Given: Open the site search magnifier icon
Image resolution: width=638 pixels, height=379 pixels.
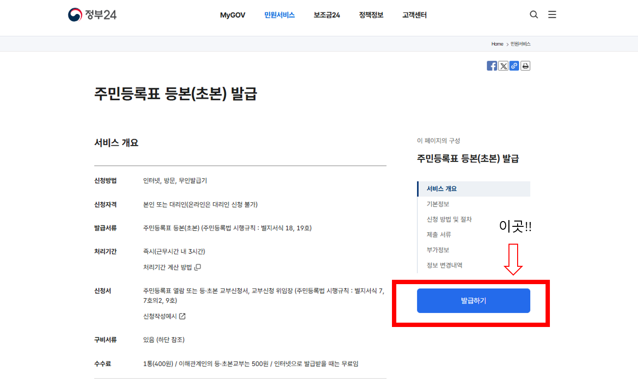Looking at the screenshot, I should 534,14.
